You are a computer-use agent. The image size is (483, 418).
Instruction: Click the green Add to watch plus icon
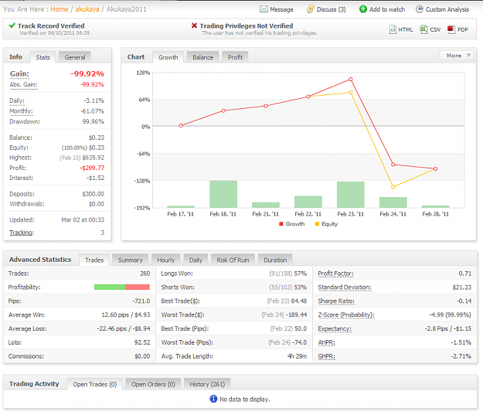click(x=363, y=9)
